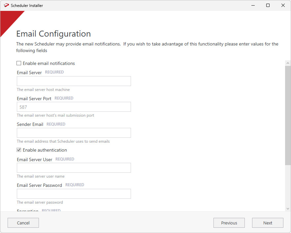
Task: Proceed with the Next button
Action: [x=268, y=223]
